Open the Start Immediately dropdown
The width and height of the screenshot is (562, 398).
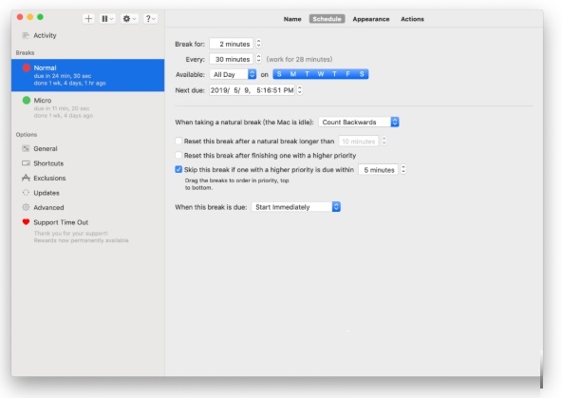tap(296, 207)
